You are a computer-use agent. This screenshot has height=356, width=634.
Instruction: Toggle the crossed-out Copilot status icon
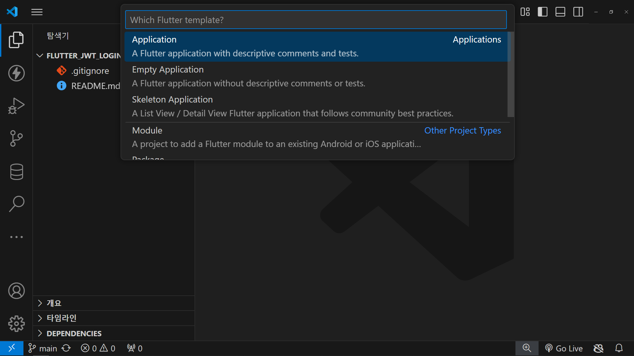599,348
